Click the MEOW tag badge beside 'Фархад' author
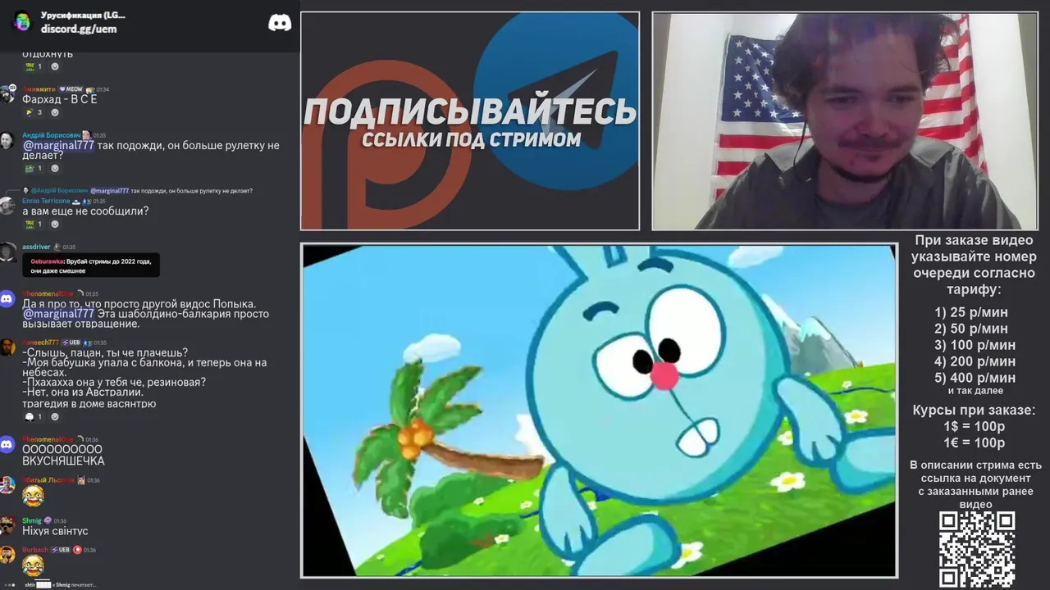The width and height of the screenshot is (1050, 590). [71, 89]
